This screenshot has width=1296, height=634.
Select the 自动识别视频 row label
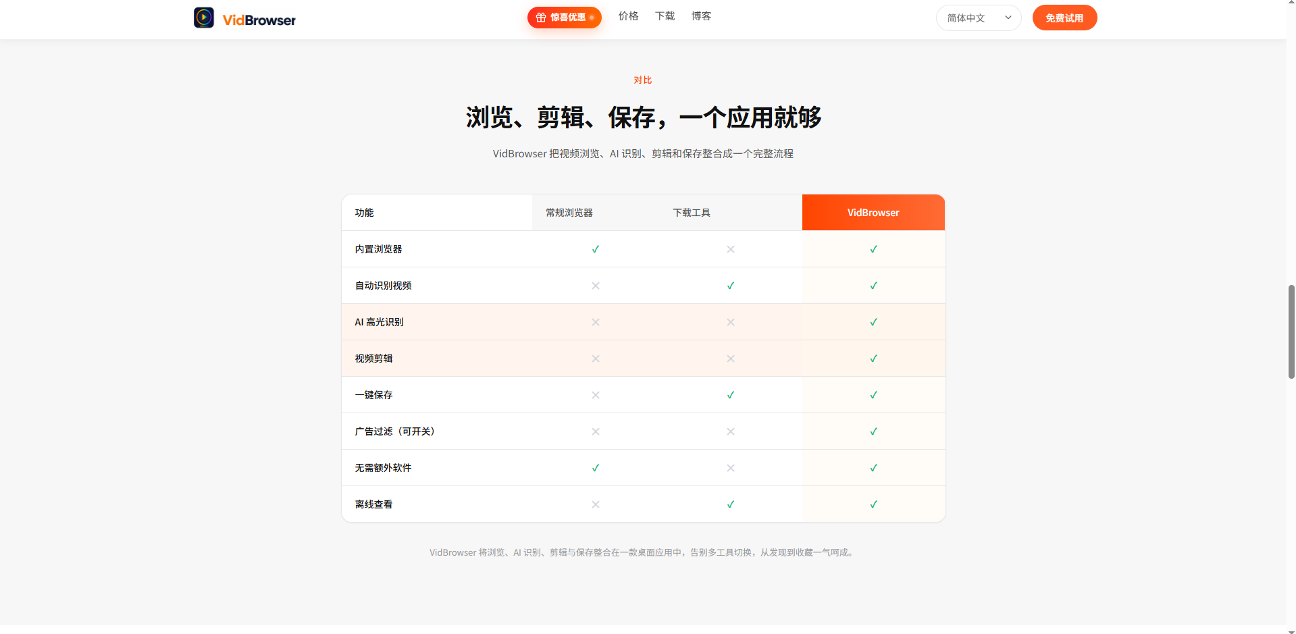pos(383,286)
